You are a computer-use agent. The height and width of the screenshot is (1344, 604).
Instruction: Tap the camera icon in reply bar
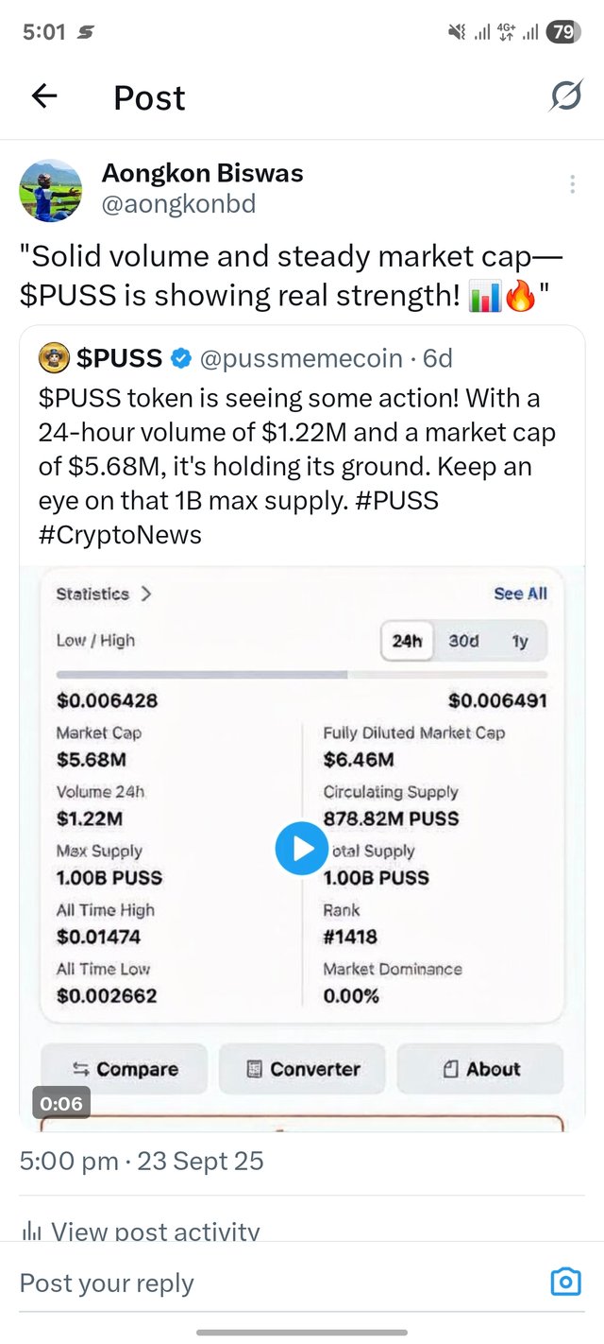pos(564,1282)
